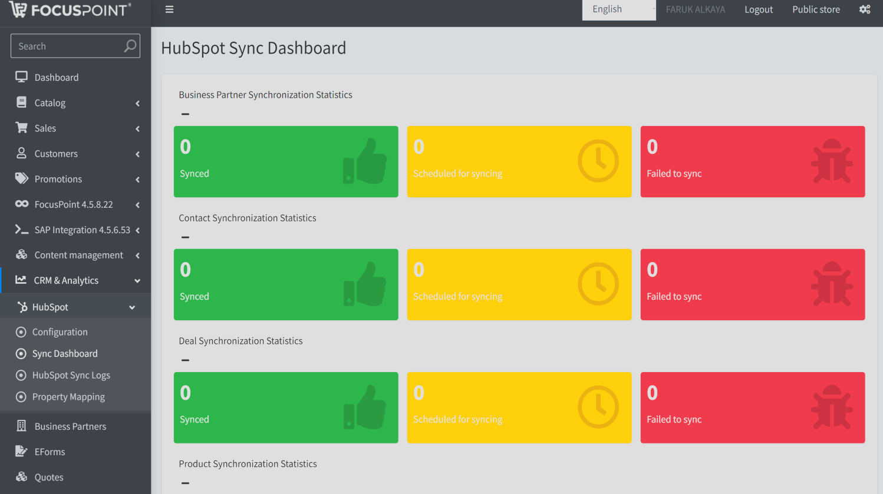Go to Property Mapping
The image size is (883, 494).
click(68, 397)
